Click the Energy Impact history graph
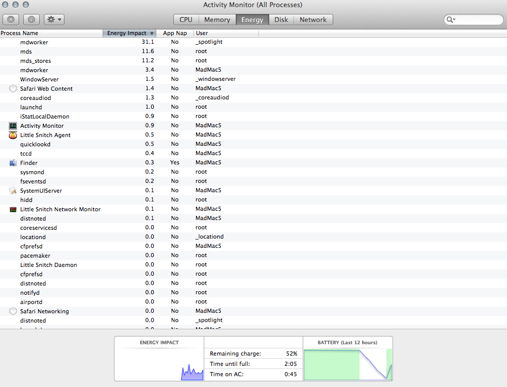This screenshot has height=387, width=507. [x=159, y=364]
